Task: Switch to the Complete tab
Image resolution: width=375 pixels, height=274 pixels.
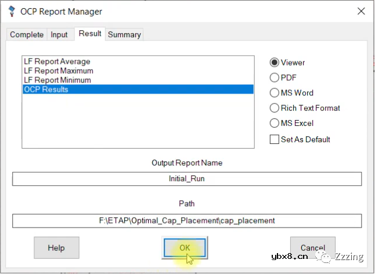Action: 27,35
